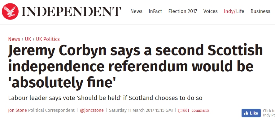
Task: Click the UK Politics breadcrumb link
Action: point(48,39)
